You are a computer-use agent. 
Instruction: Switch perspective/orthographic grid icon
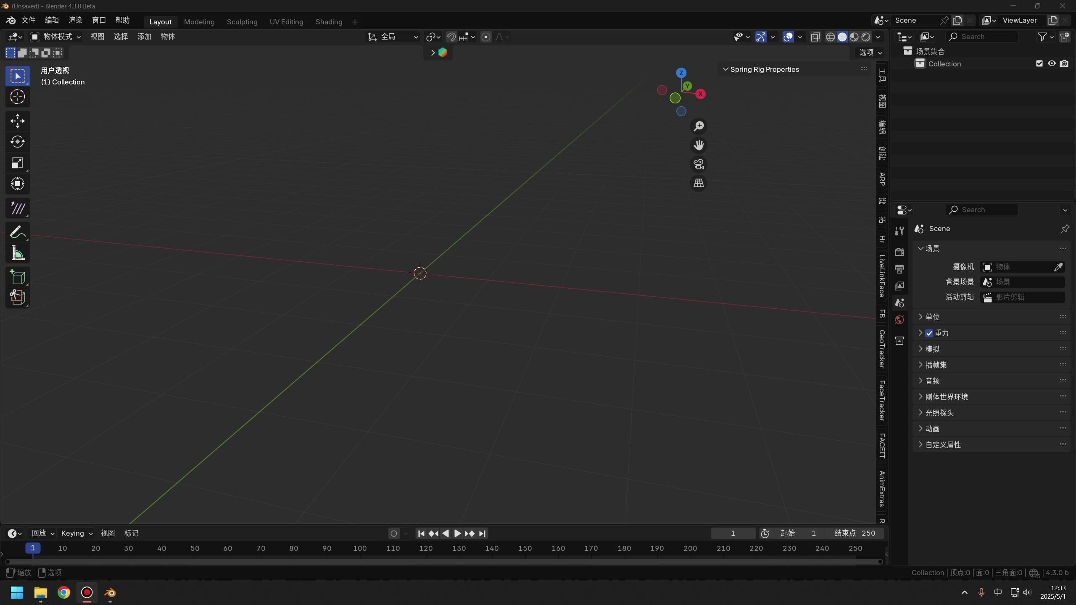(x=699, y=183)
